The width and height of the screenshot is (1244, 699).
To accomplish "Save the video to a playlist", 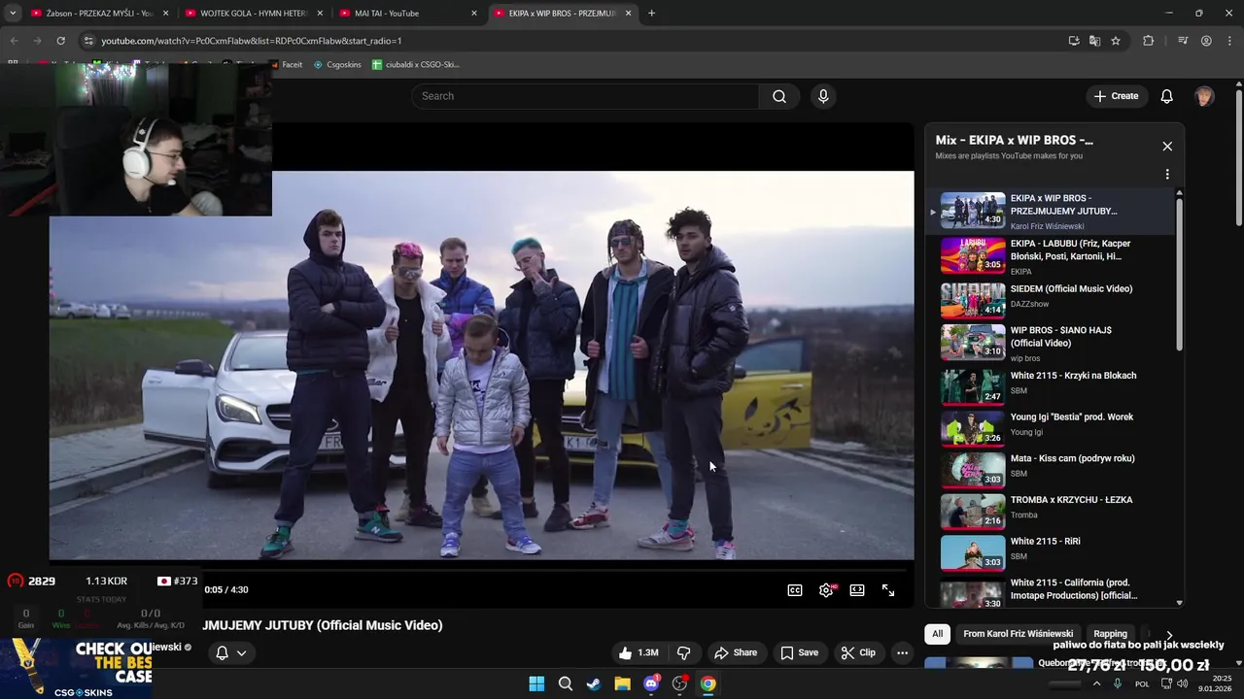I will 800,652.
